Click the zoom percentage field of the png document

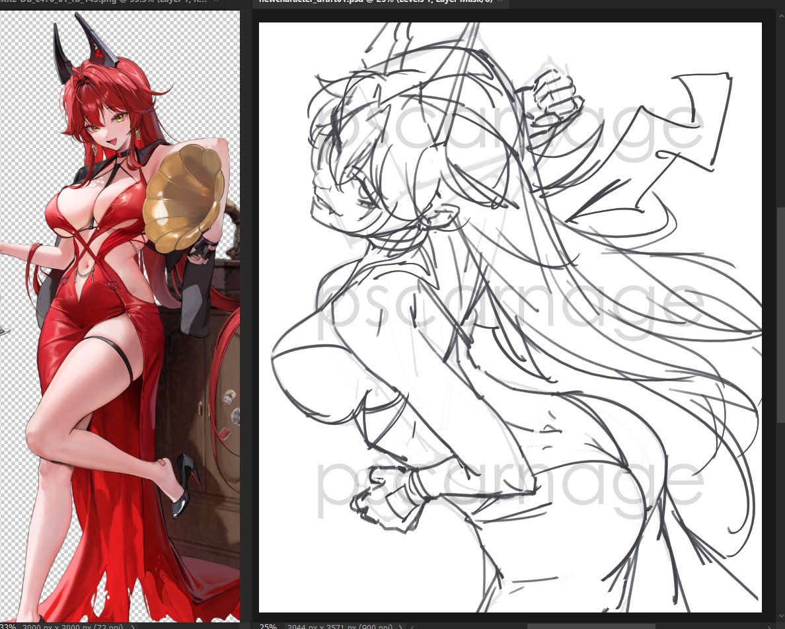point(8,626)
